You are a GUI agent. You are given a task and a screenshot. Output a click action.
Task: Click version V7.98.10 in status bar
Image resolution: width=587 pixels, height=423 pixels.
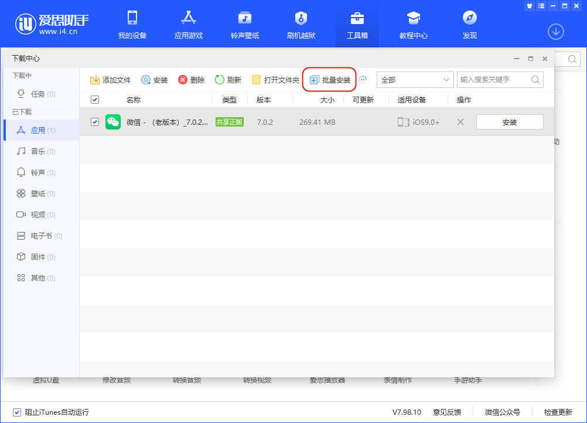coord(407,412)
